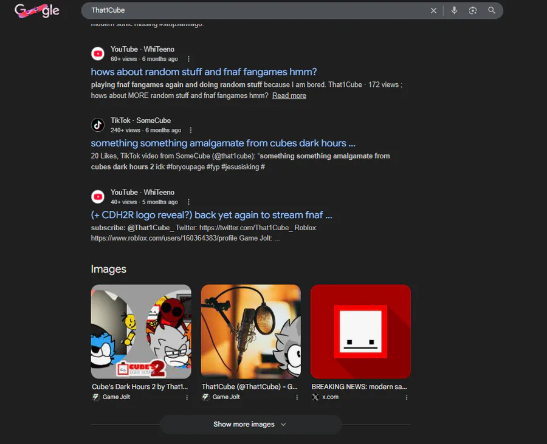
Task: Click "240+ views · 6 months ago" text
Action: (x=146, y=130)
